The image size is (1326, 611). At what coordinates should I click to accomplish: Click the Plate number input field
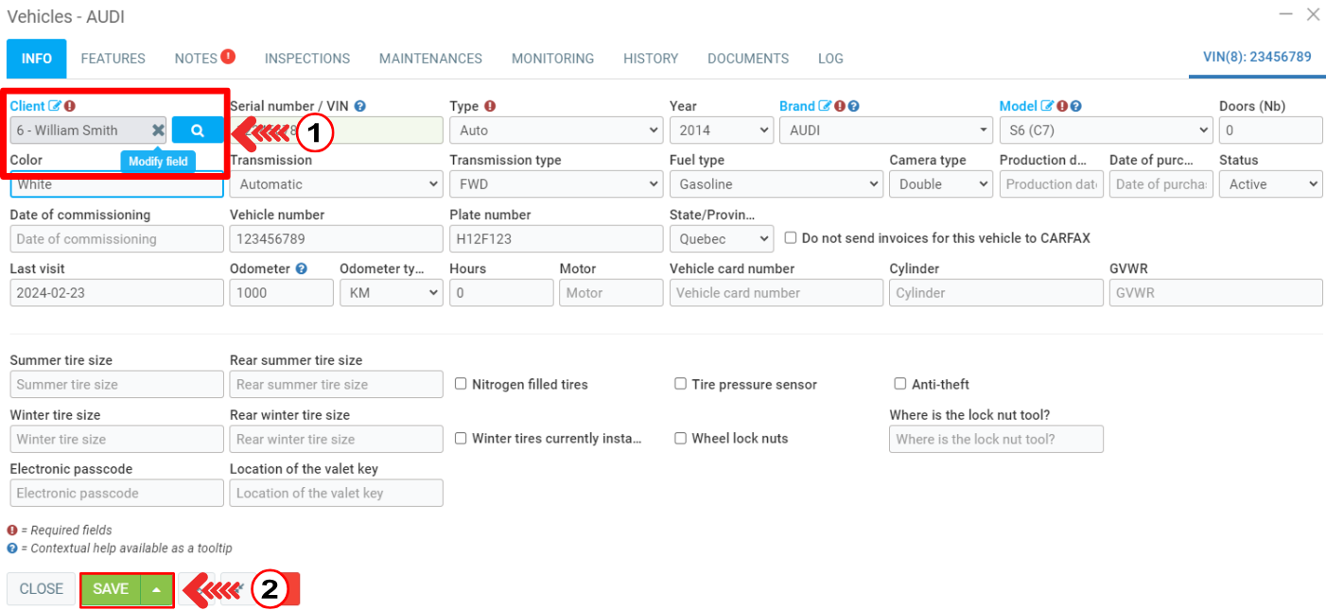(x=556, y=239)
